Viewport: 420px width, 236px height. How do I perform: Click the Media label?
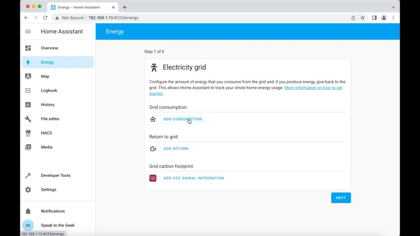[47, 147]
